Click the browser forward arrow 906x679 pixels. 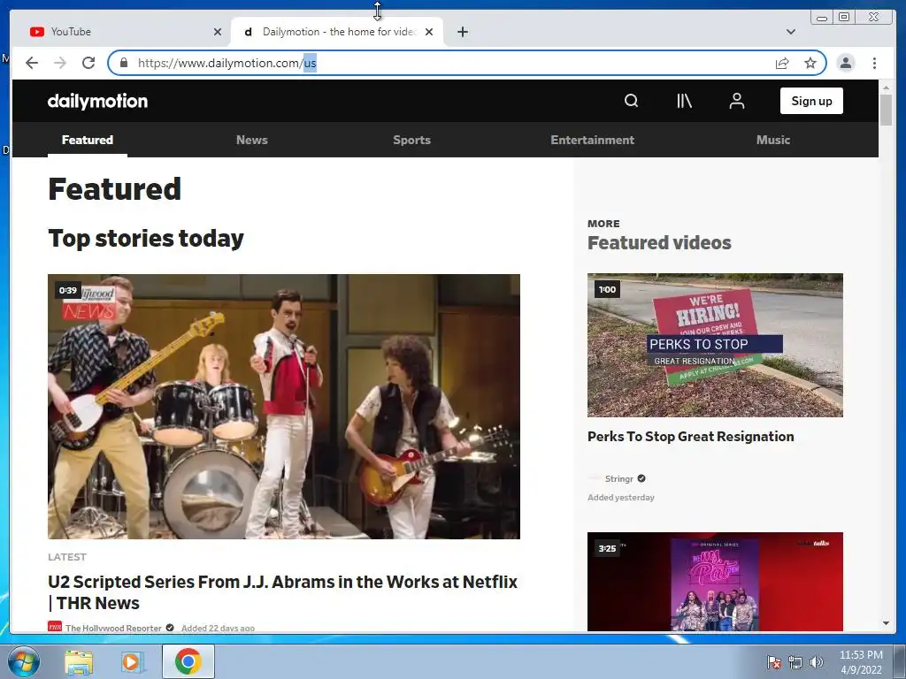pos(60,63)
